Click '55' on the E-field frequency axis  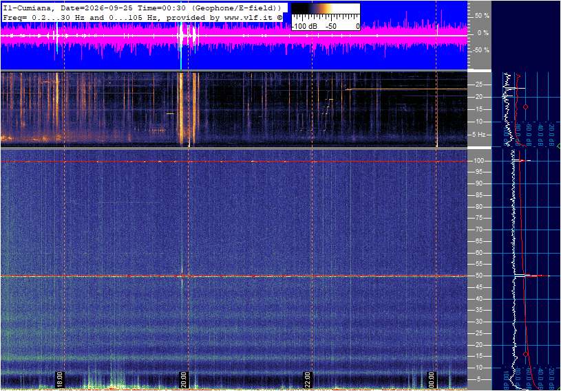(478, 264)
